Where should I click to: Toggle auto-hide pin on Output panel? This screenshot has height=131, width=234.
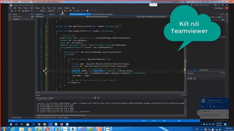[x=183, y=95]
